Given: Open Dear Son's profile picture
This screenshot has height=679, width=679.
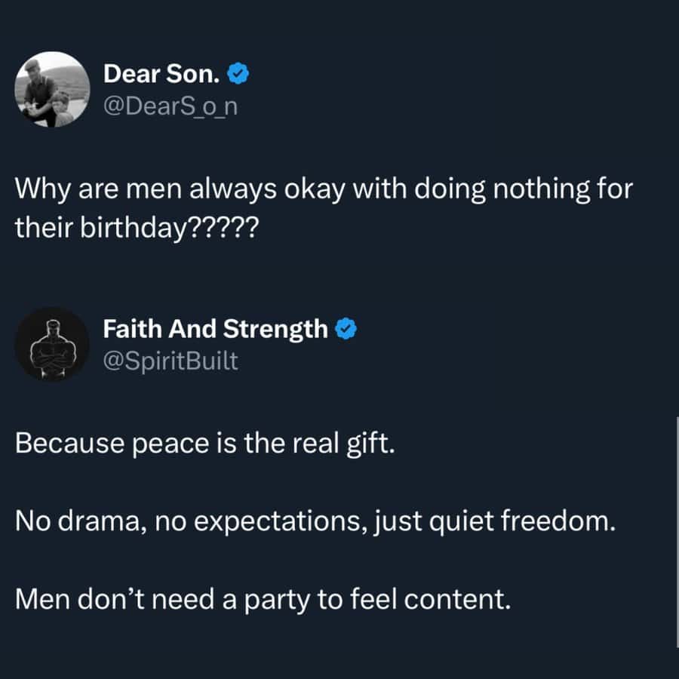Looking at the screenshot, I should pyautogui.click(x=53, y=89).
